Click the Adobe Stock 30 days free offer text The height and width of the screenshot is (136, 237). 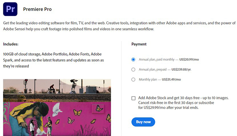click(183, 103)
